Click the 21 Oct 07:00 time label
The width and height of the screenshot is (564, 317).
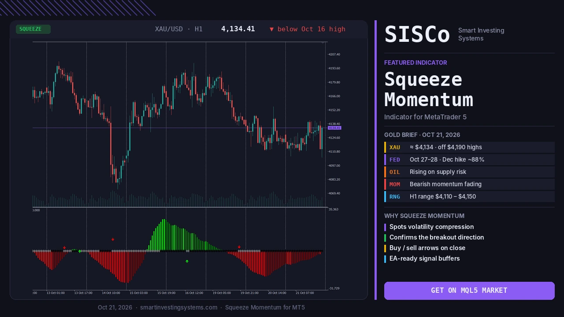[x=305, y=293]
